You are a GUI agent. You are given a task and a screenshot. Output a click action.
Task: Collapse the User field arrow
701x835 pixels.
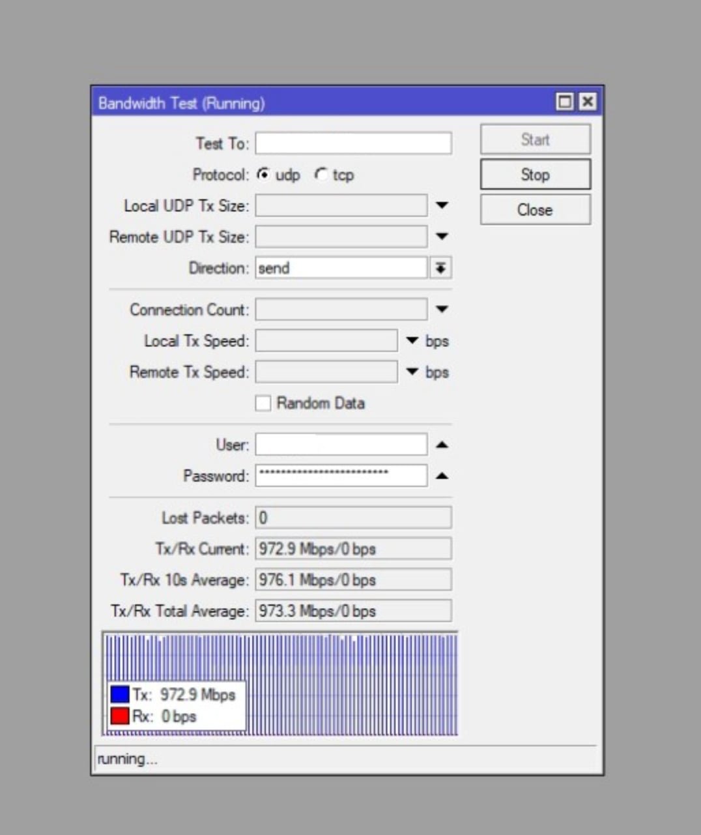coord(442,445)
